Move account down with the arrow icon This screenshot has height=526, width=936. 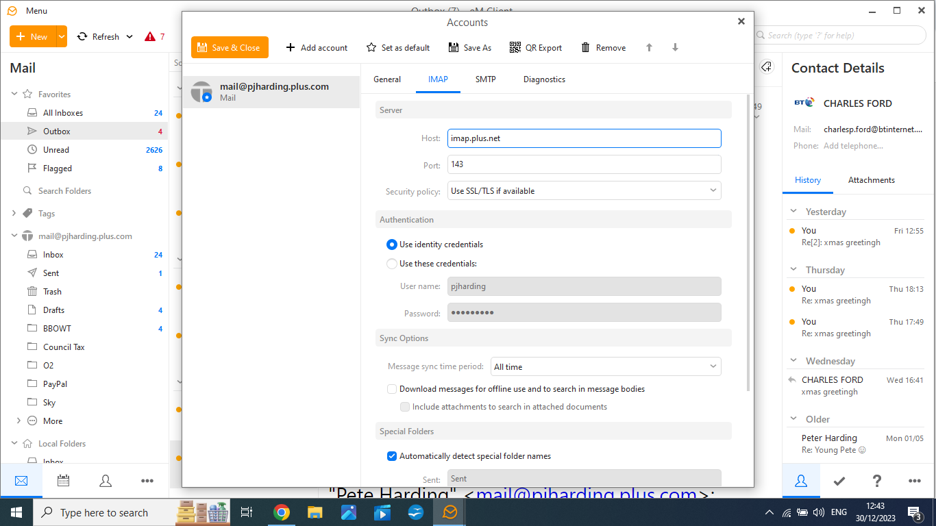pyautogui.click(x=675, y=47)
